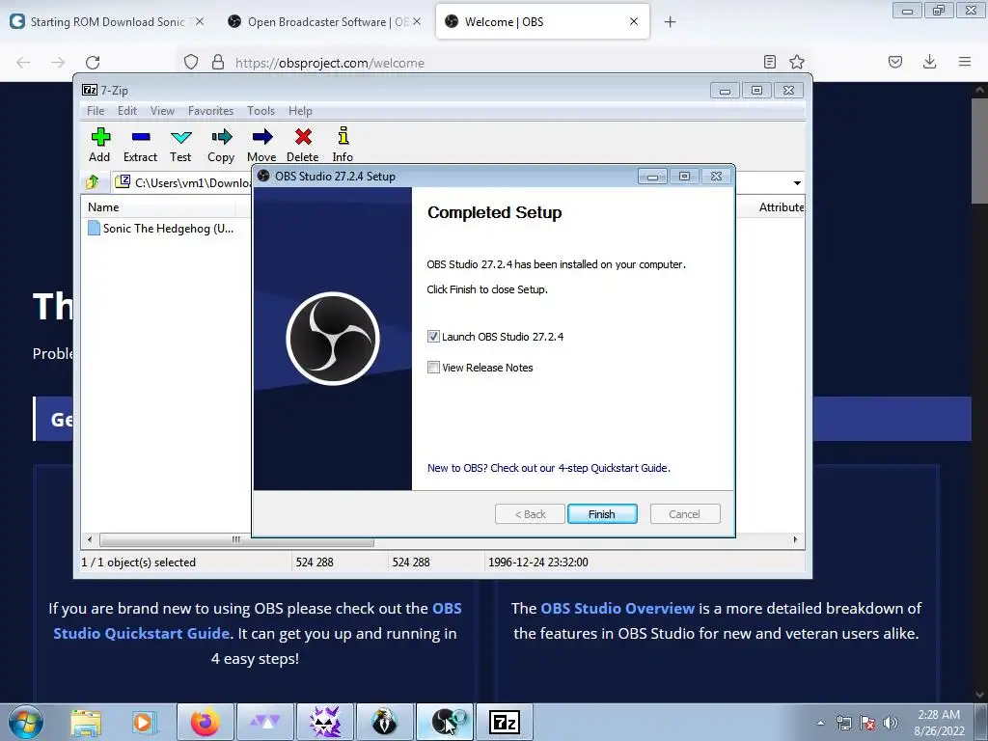Click Cancel in OBS Setup
Screen dimensions: 988x741
coord(684,514)
